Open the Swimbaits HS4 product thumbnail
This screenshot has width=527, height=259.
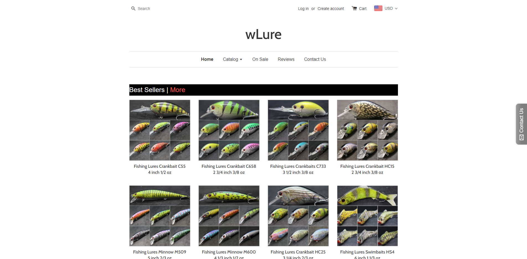point(367,216)
